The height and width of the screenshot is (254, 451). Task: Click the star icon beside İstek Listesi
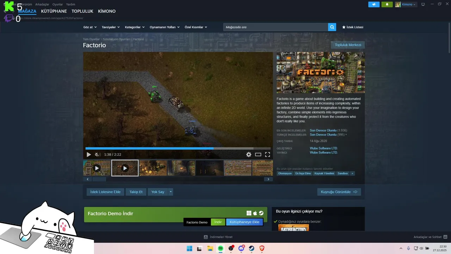coord(344,27)
